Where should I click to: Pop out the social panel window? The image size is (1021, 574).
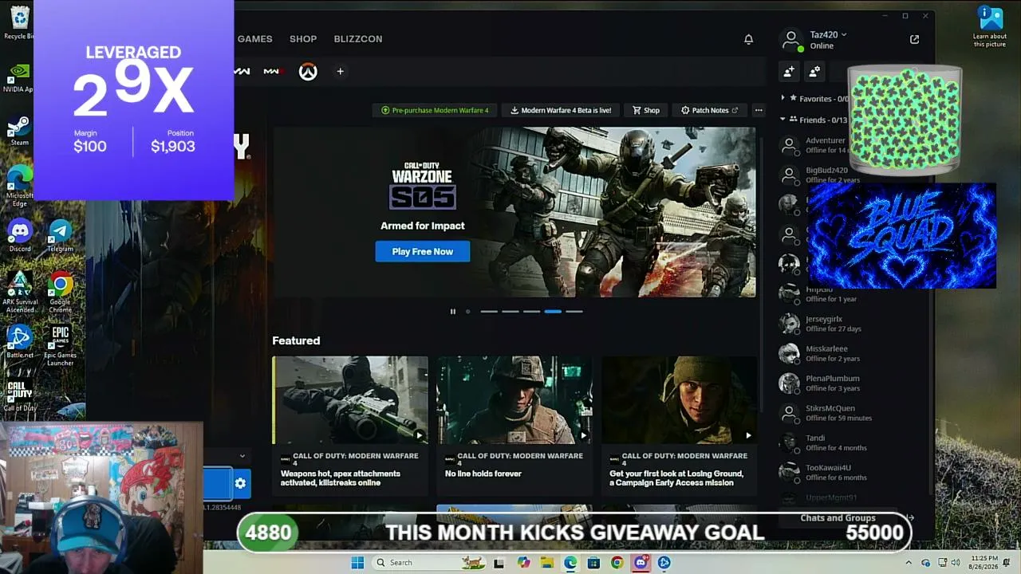pyautogui.click(x=914, y=39)
